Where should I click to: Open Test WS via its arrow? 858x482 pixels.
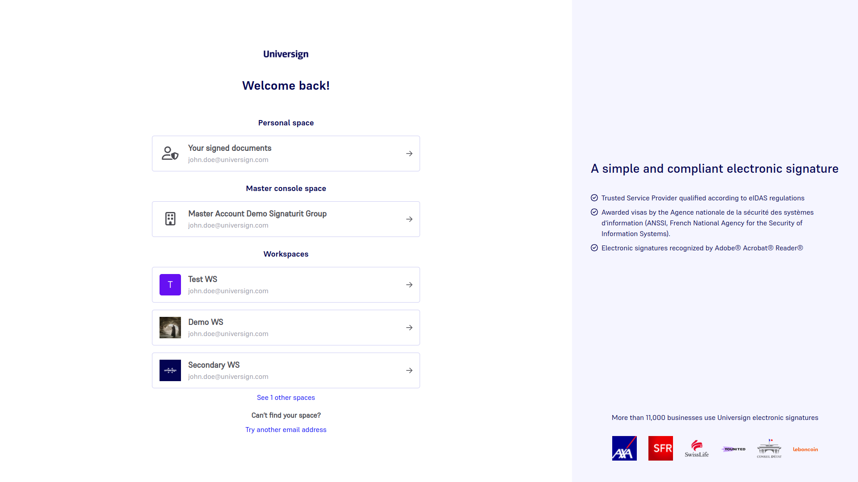pyautogui.click(x=409, y=284)
